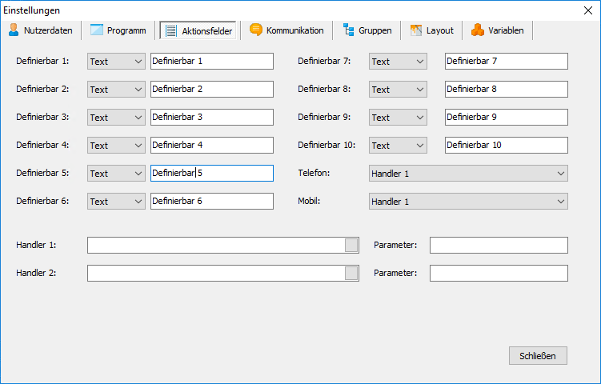Viewport: 601px width, 384px height.
Task: Click the browse button inside Handler 1 field
Action: pyautogui.click(x=351, y=246)
